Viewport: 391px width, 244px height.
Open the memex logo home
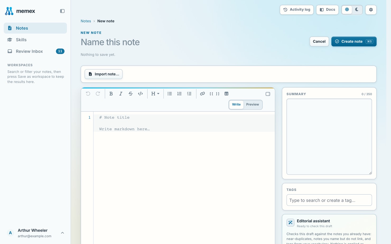[20, 11]
